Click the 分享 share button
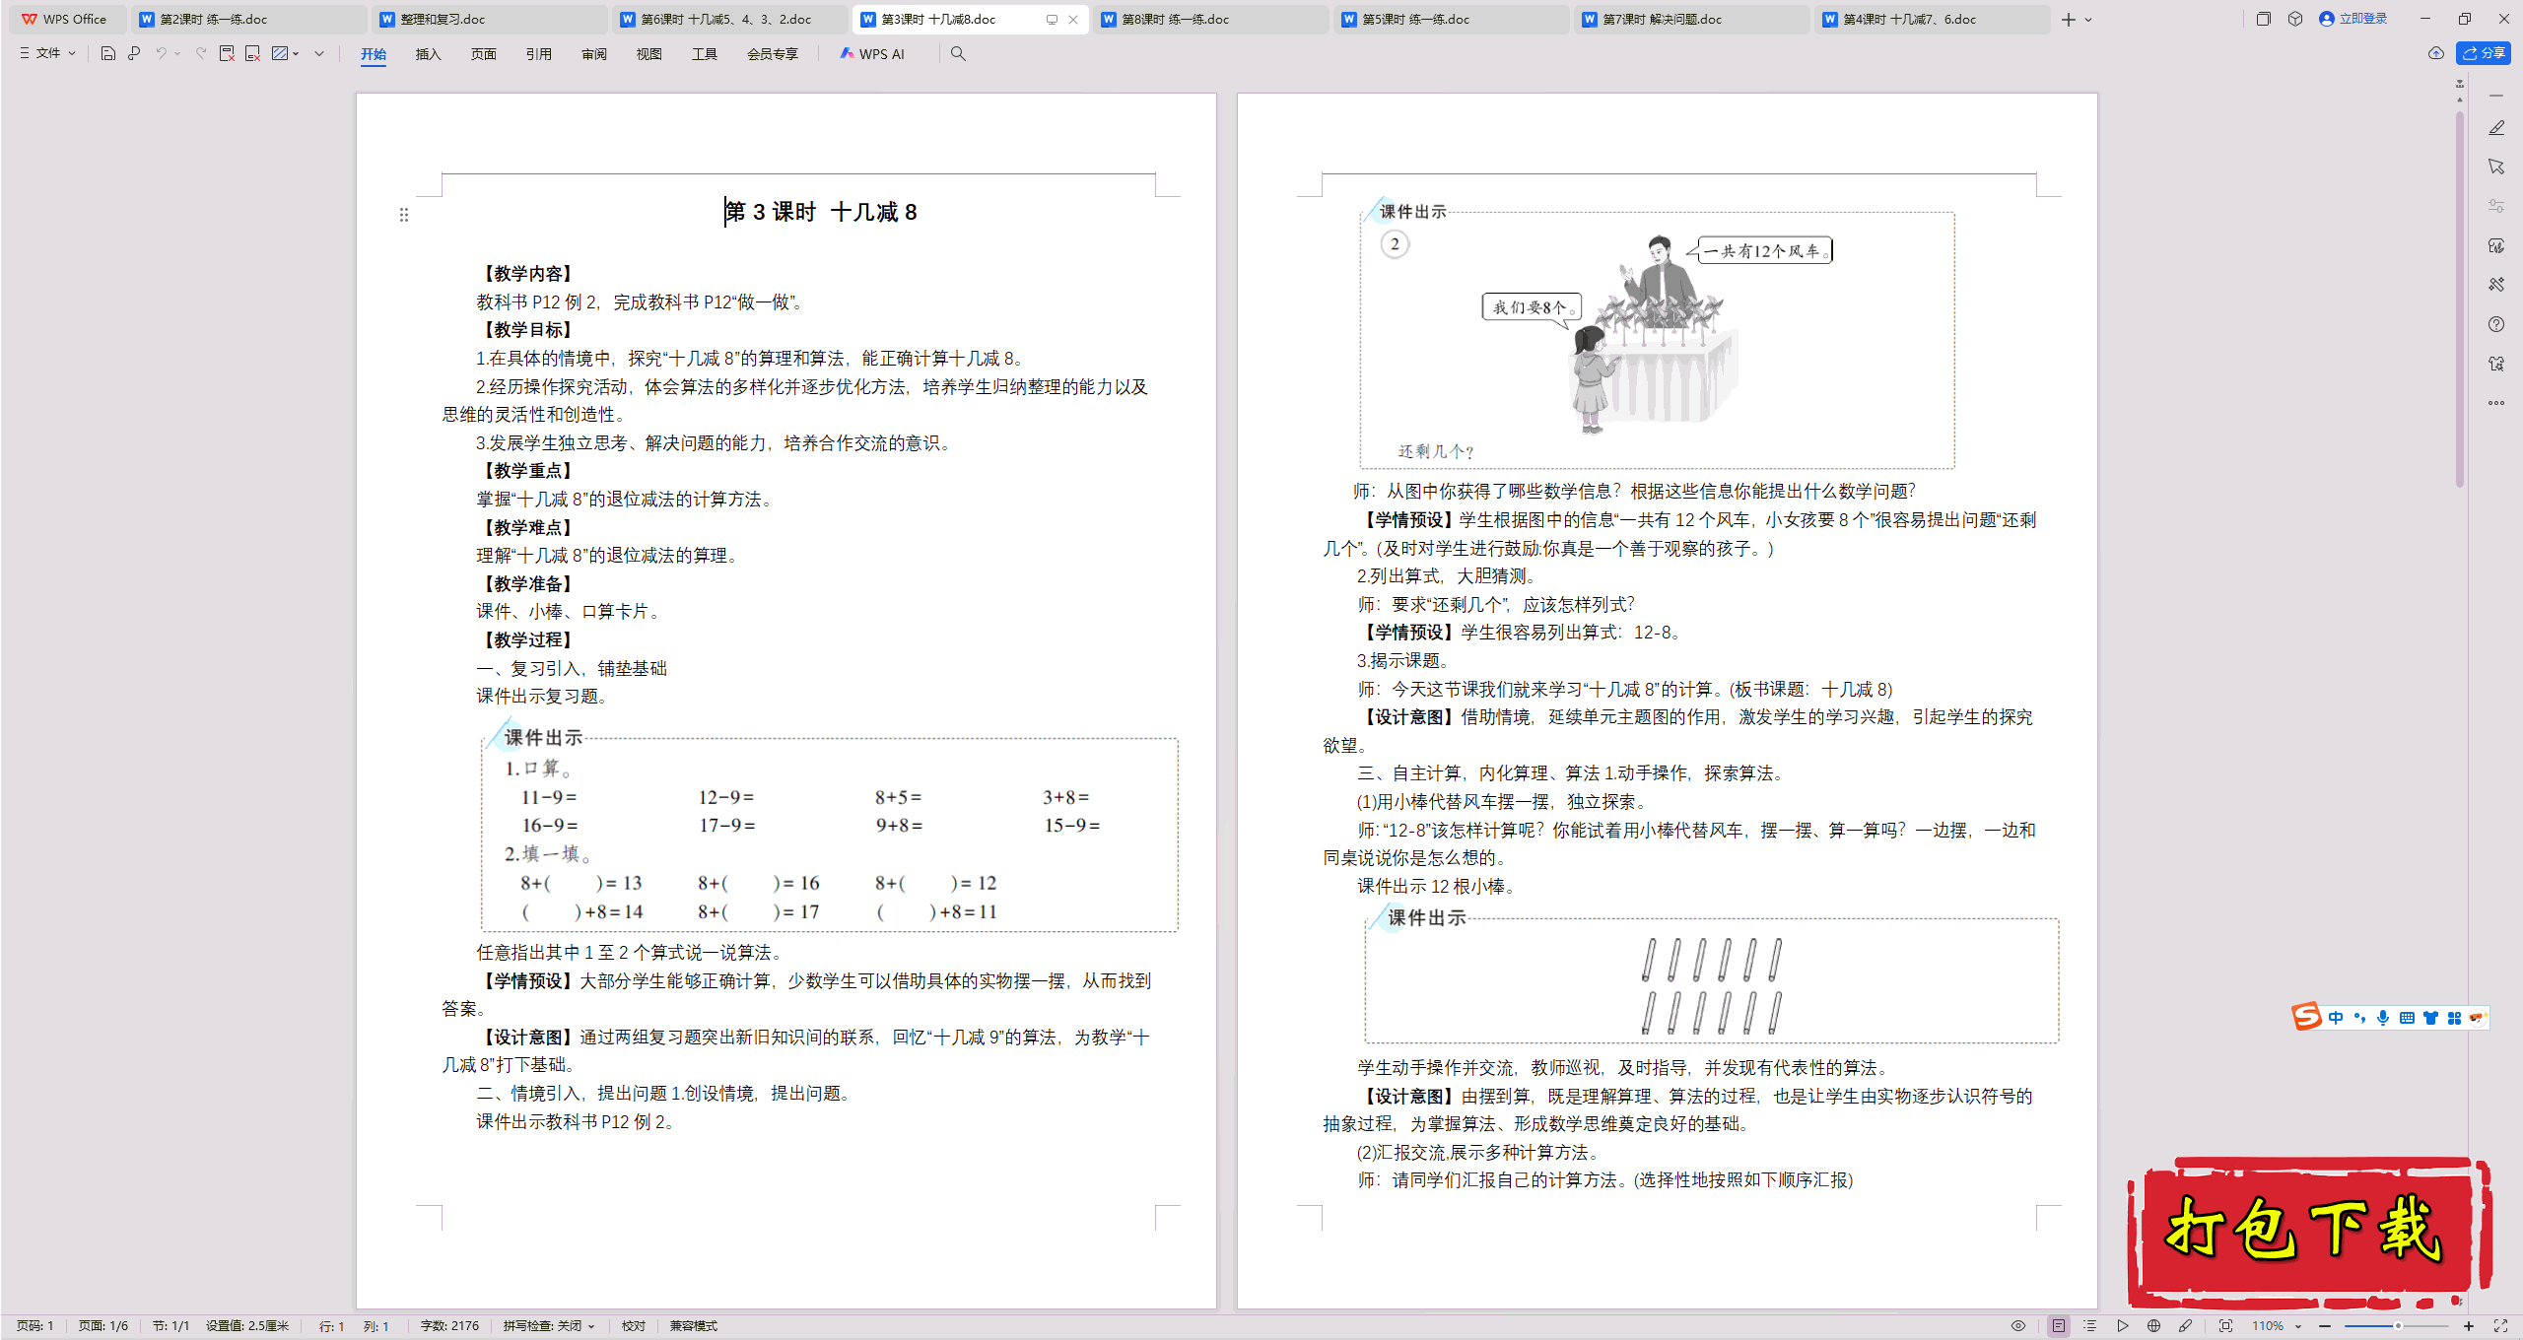 point(2483,54)
